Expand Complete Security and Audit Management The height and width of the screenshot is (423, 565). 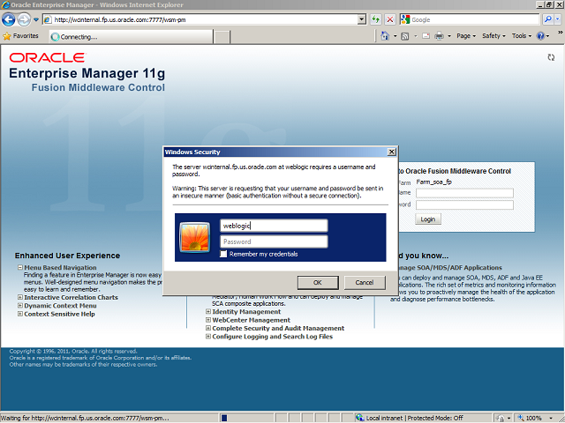point(208,329)
